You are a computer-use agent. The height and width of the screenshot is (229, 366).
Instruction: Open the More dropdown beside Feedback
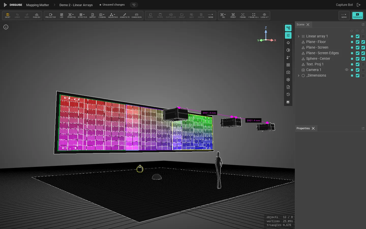click(x=344, y=16)
